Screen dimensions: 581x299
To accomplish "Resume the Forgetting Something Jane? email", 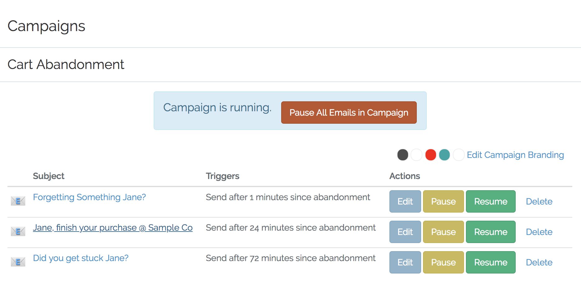I will (490, 201).
